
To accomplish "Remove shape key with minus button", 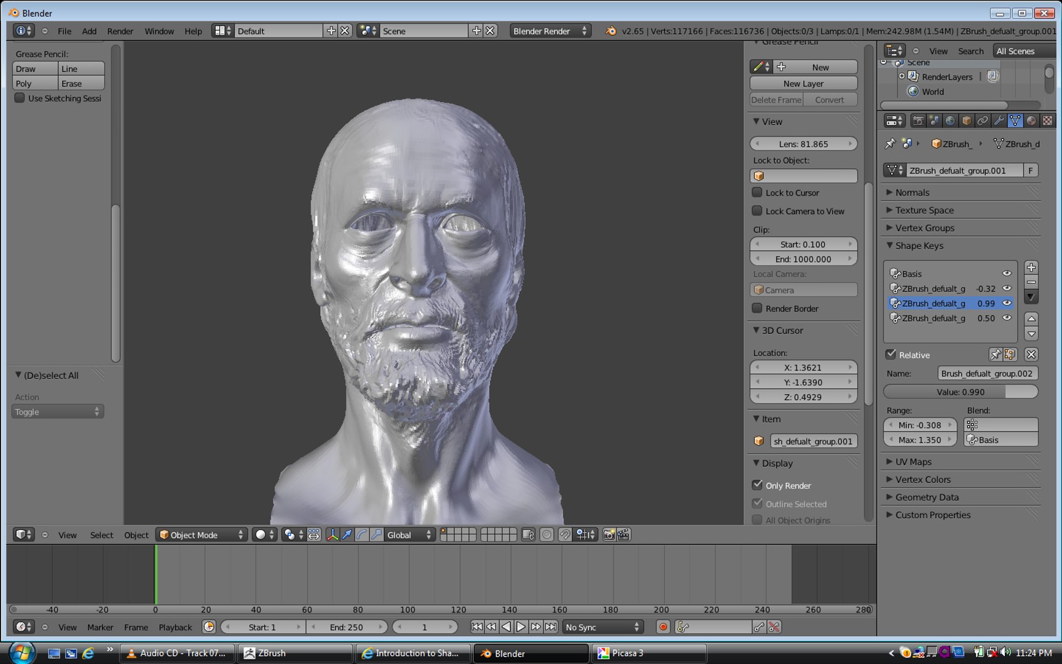I will (1031, 282).
